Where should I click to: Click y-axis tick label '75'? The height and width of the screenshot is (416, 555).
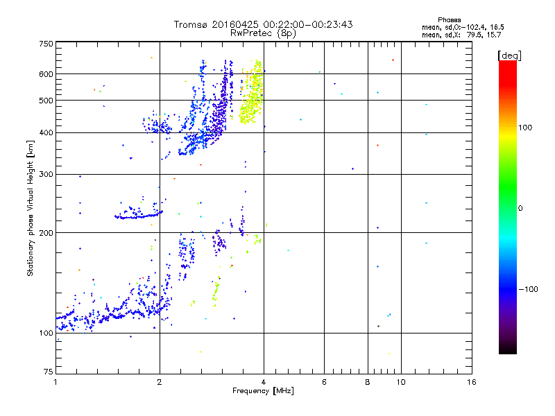click(49, 372)
